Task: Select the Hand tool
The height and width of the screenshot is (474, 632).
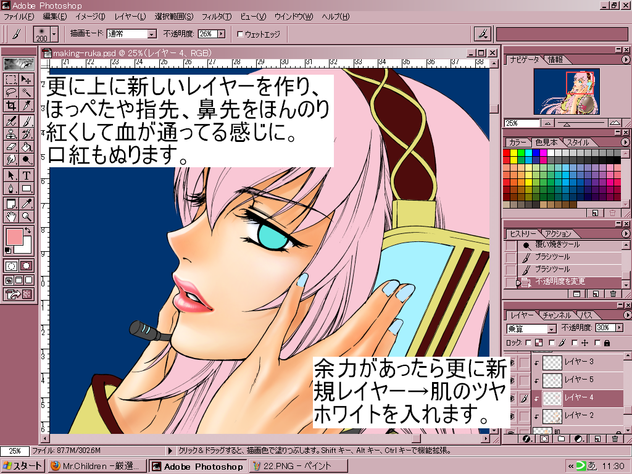Action: tap(11, 217)
